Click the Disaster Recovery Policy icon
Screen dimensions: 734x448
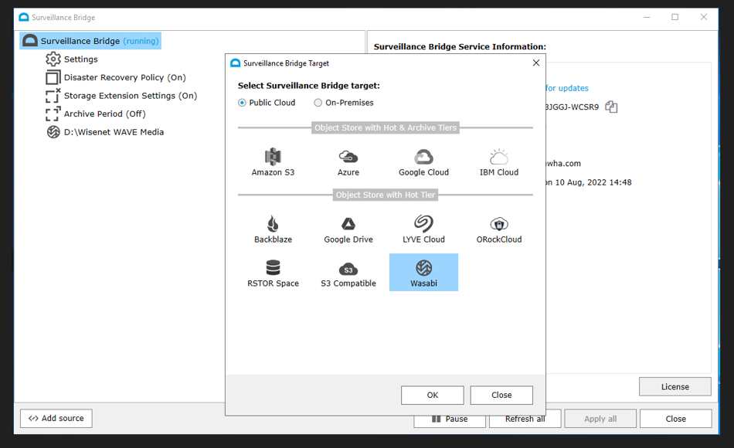[x=53, y=77]
